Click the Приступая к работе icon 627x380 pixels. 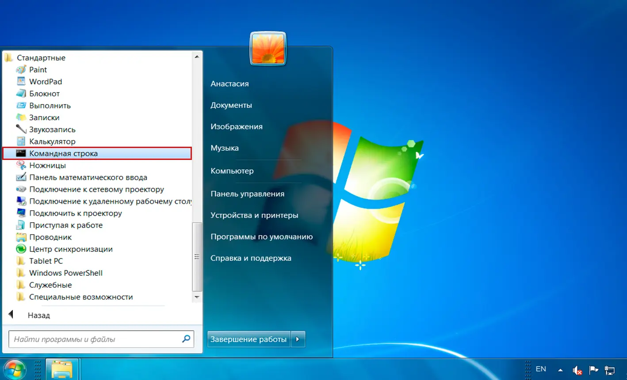pos(21,225)
